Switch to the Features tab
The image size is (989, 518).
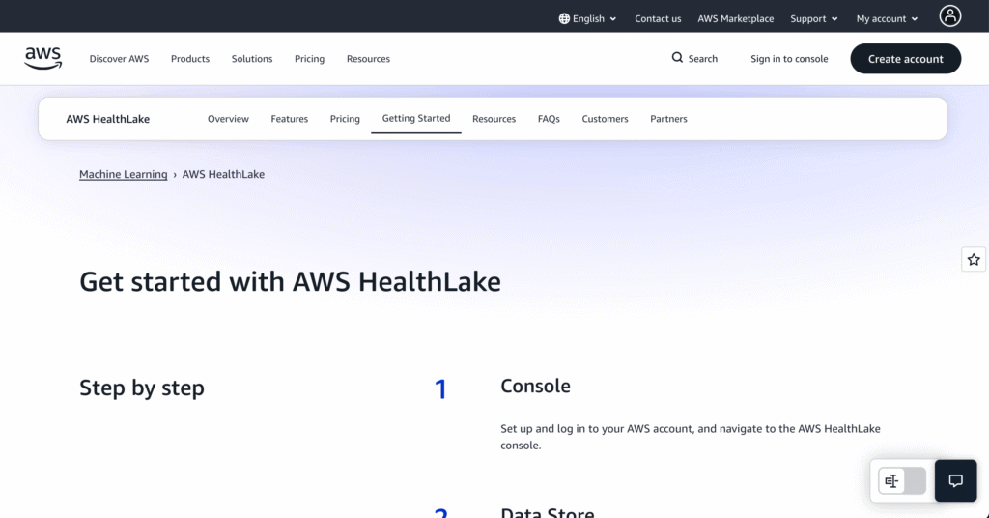290,119
